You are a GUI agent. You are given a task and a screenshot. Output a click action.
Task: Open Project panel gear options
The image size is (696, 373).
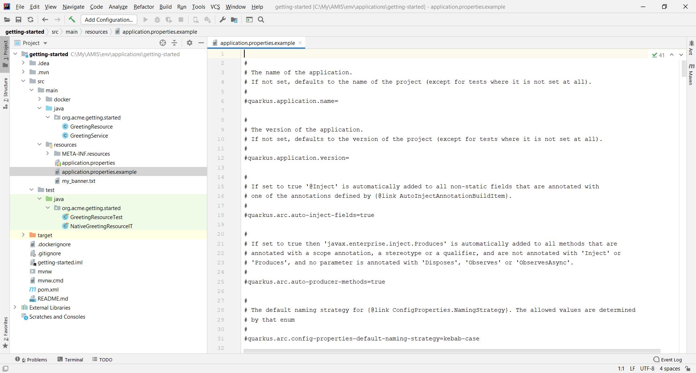click(x=189, y=43)
